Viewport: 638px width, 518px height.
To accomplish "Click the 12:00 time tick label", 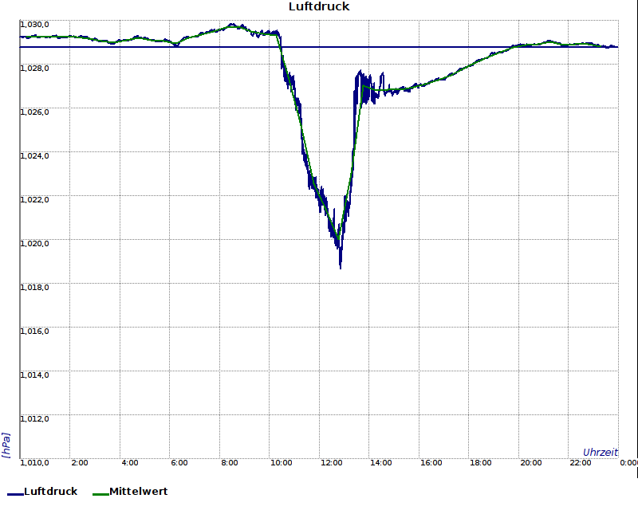I will (x=331, y=463).
